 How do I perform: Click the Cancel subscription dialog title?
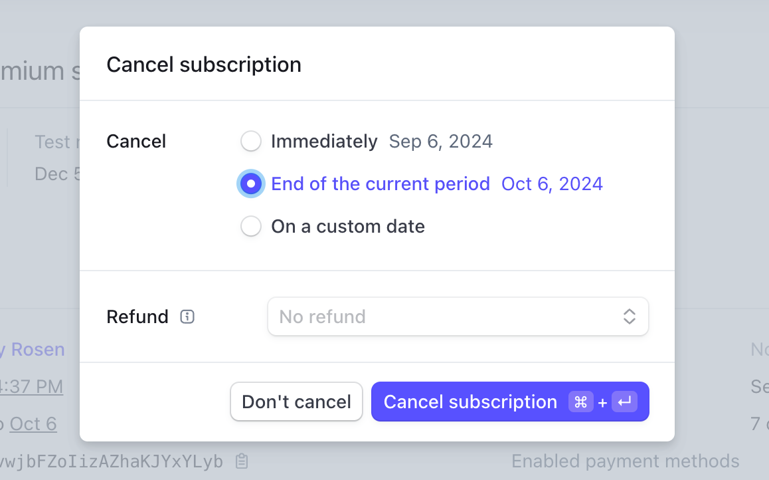click(204, 64)
